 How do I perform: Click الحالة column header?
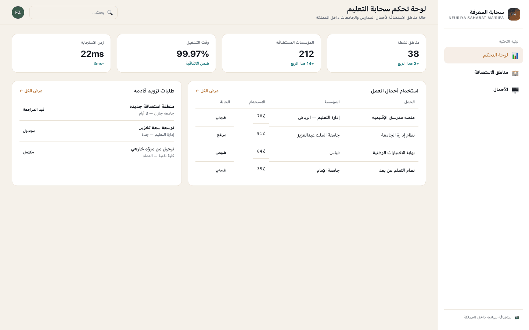coord(225,102)
